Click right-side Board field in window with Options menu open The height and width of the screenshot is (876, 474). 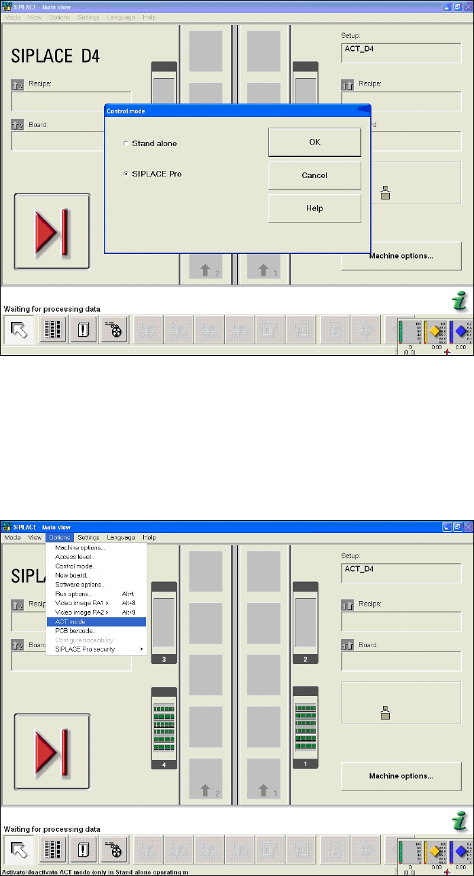pos(401,661)
